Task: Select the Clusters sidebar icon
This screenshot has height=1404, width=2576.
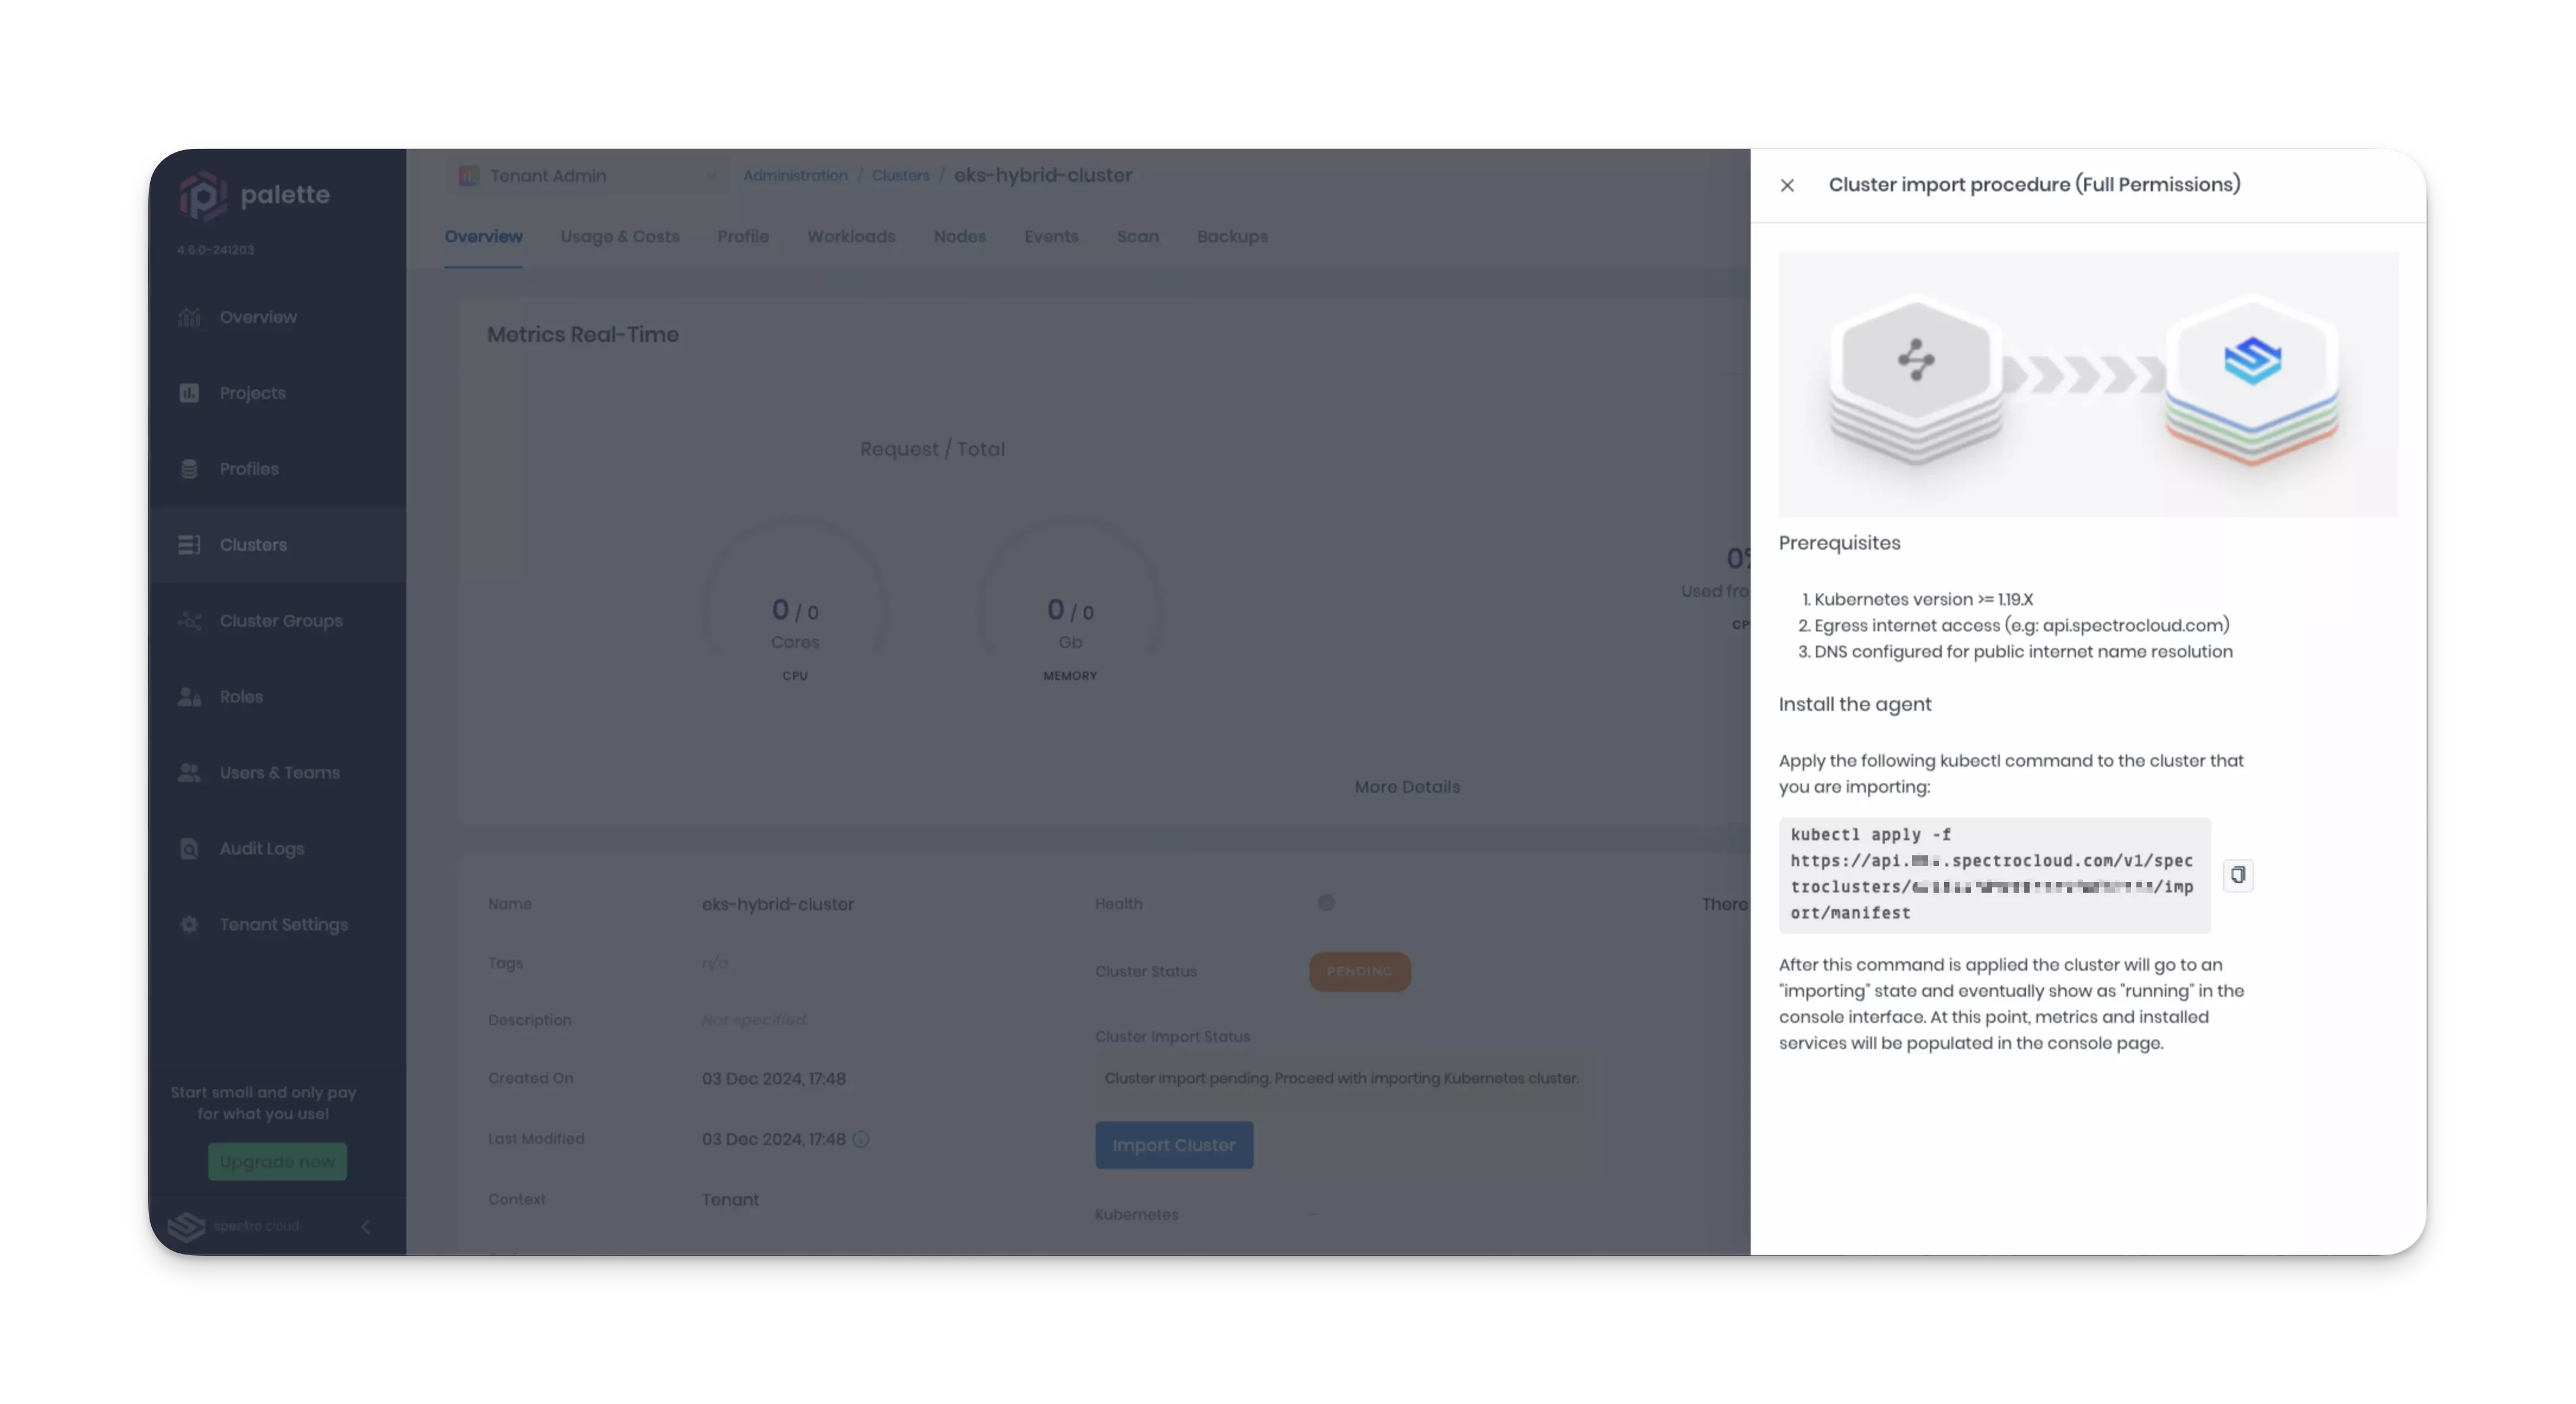Action: [190, 544]
